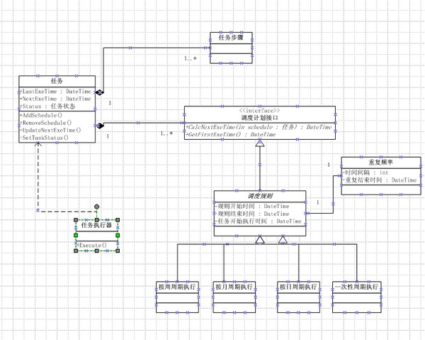Click the realization triangle below 调度计划接口
The height and width of the screenshot is (340, 425).
(260, 143)
